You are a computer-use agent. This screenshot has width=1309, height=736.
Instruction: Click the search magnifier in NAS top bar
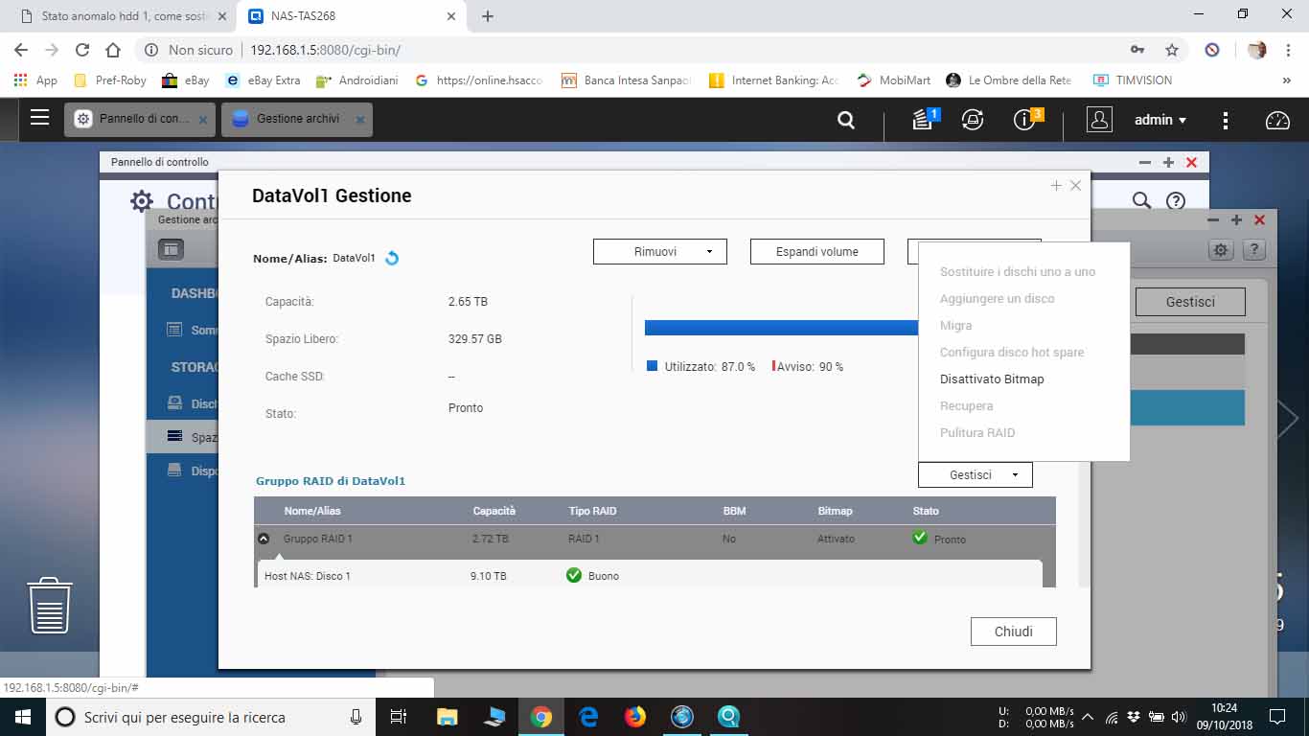point(845,120)
